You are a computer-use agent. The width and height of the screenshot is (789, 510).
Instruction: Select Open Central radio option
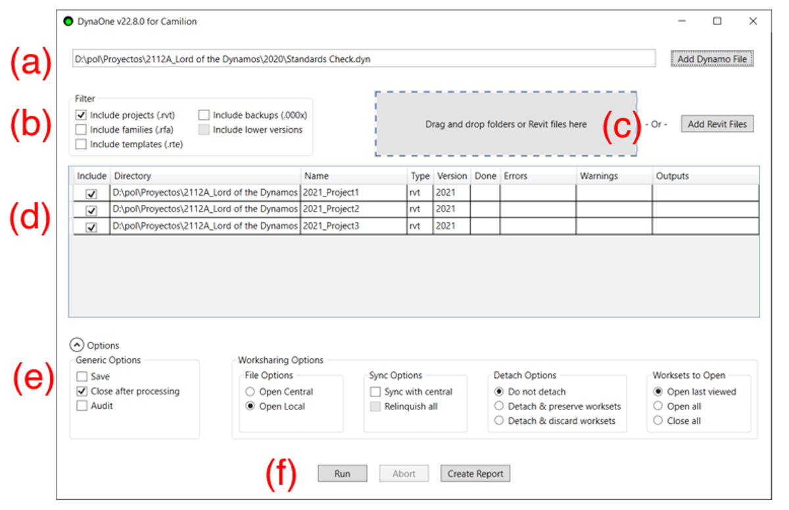coord(250,392)
